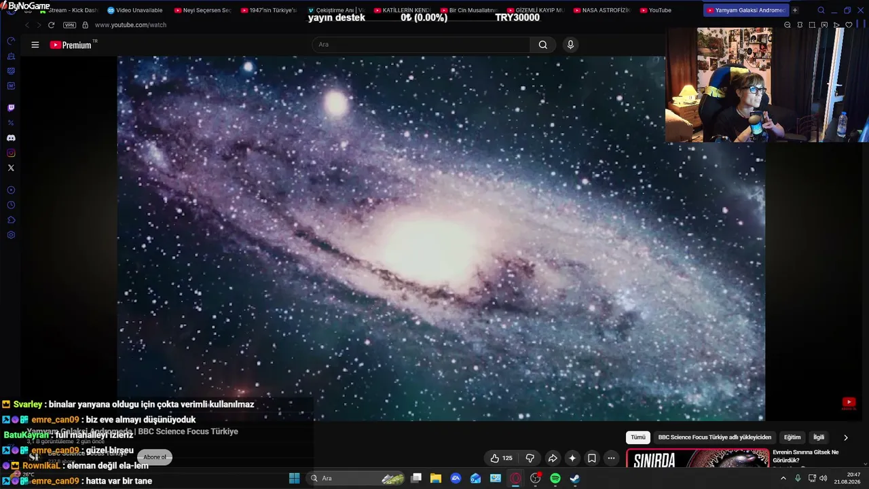This screenshot has width=869, height=489.
Task: Open Discord in the browser sidebar
Action: (x=11, y=138)
